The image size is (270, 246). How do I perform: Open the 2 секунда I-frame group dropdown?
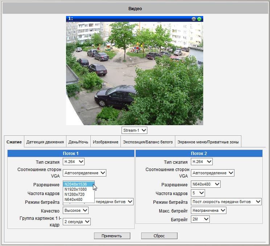[77, 221]
